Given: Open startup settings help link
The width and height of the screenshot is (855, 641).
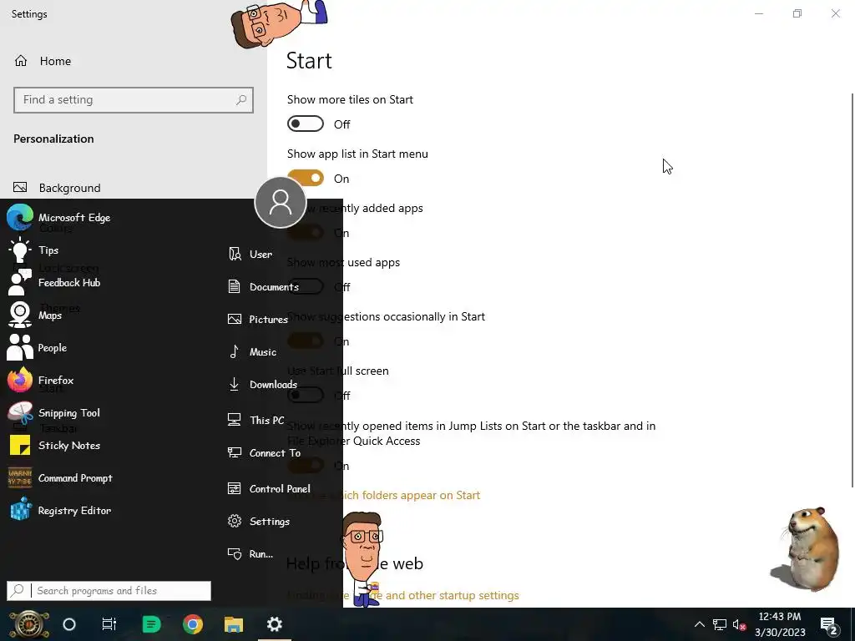Looking at the screenshot, I should point(403,595).
